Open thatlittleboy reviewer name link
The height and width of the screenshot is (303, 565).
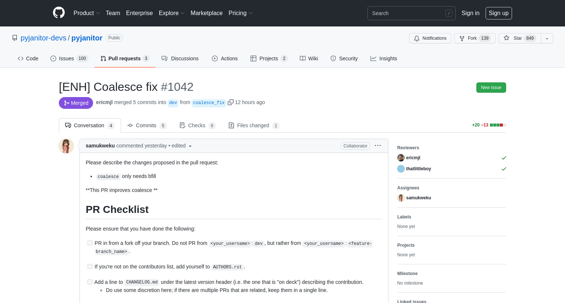pyautogui.click(x=419, y=169)
